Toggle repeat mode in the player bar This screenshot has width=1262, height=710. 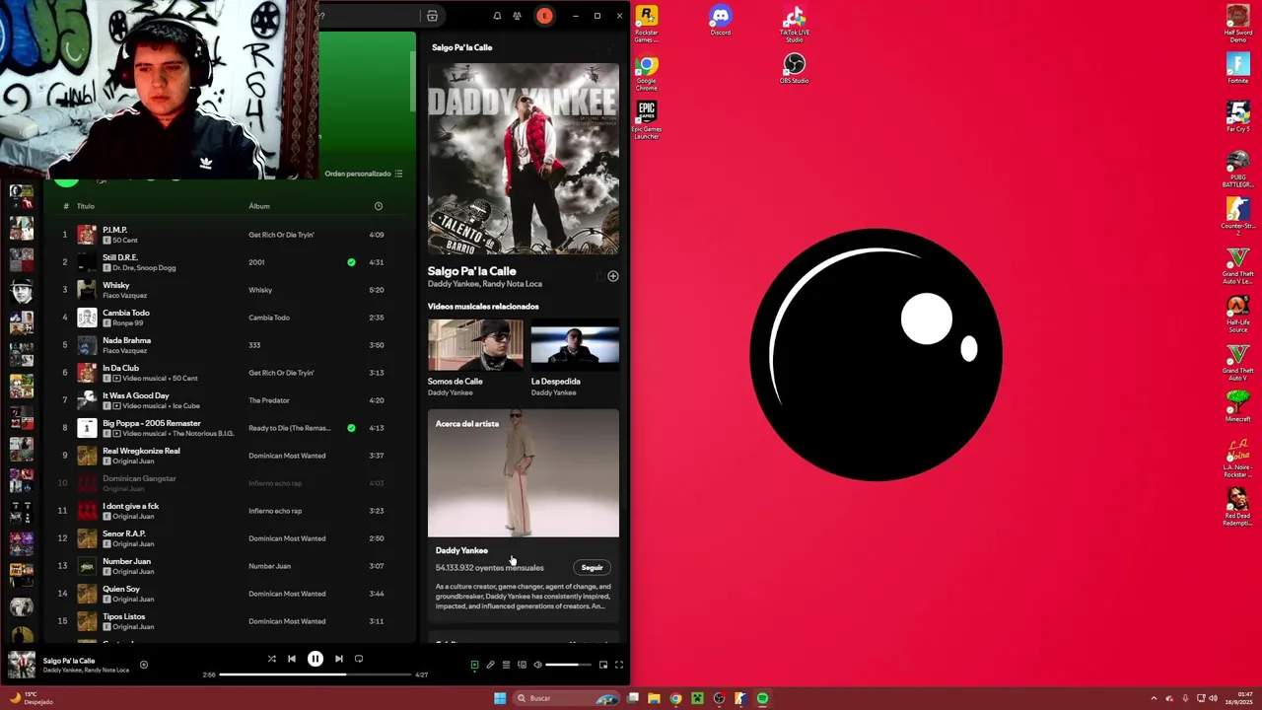point(359,659)
